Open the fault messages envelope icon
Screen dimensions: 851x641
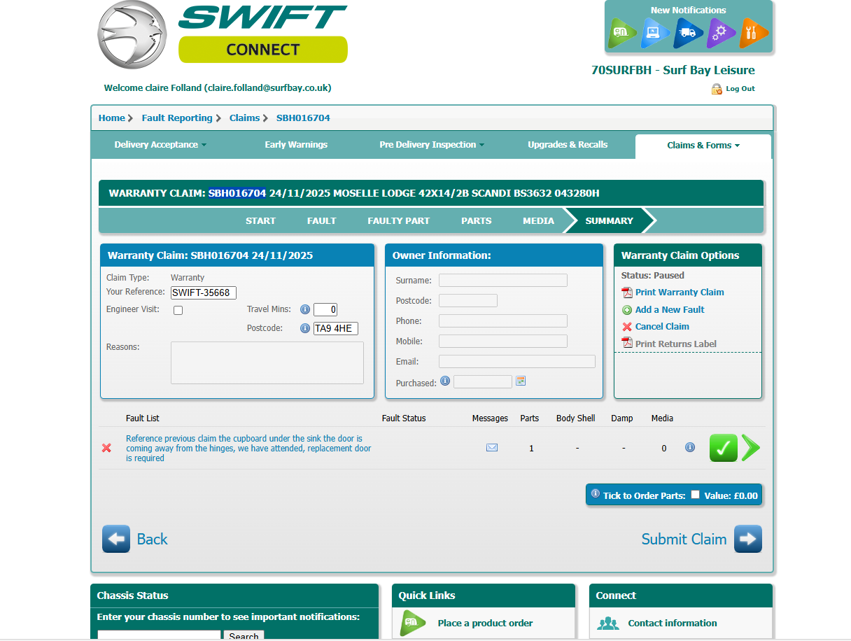click(492, 448)
